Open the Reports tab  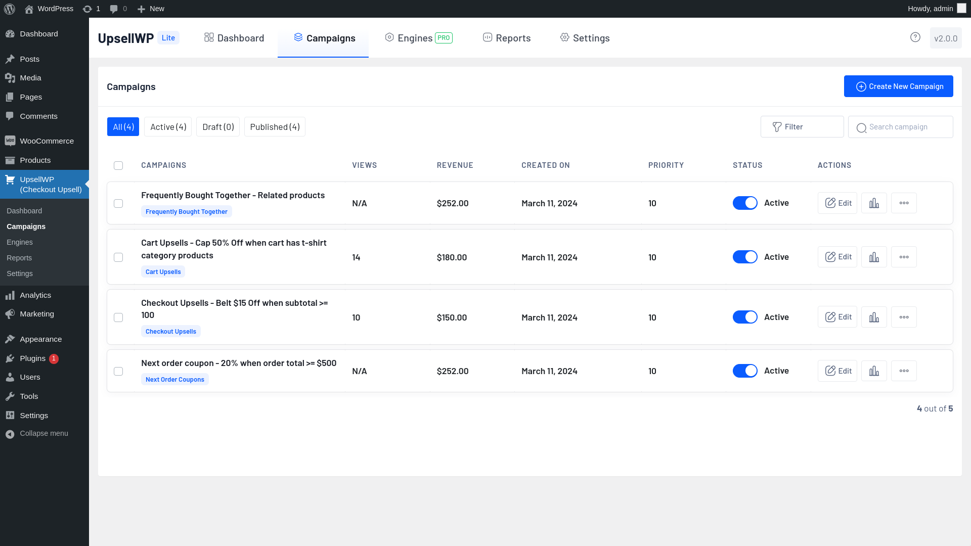coord(507,38)
